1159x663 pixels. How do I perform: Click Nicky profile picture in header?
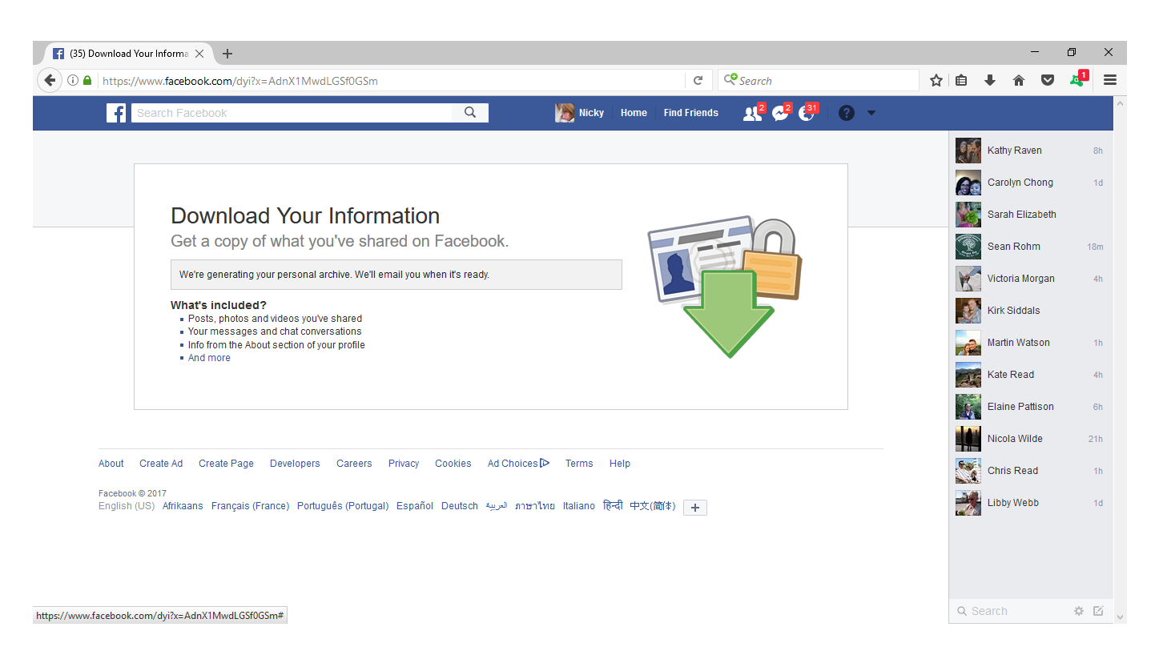tap(565, 113)
